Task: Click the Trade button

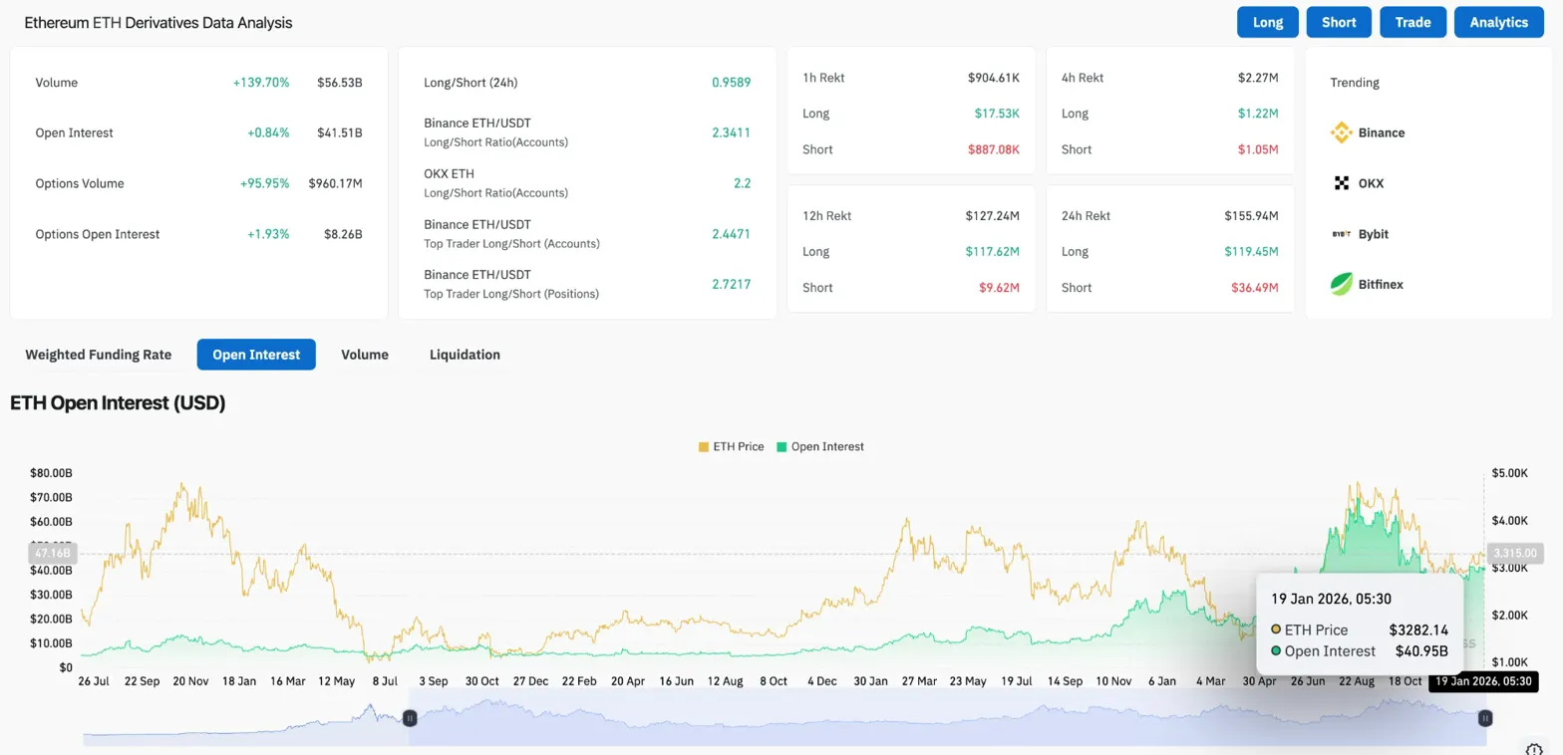Action: point(1412,22)
